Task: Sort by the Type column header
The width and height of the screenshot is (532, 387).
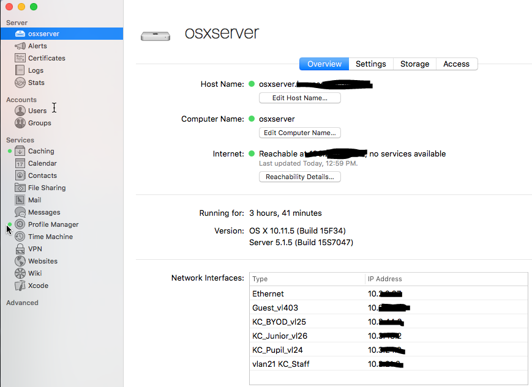Action: 307,279
